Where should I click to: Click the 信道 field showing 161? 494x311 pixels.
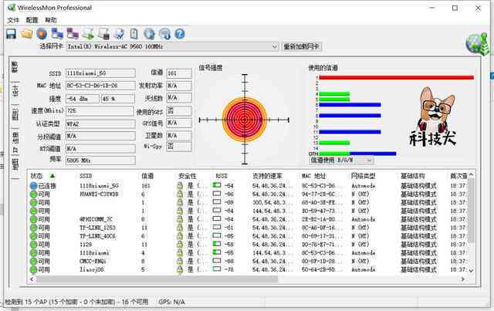pos(179,73)
